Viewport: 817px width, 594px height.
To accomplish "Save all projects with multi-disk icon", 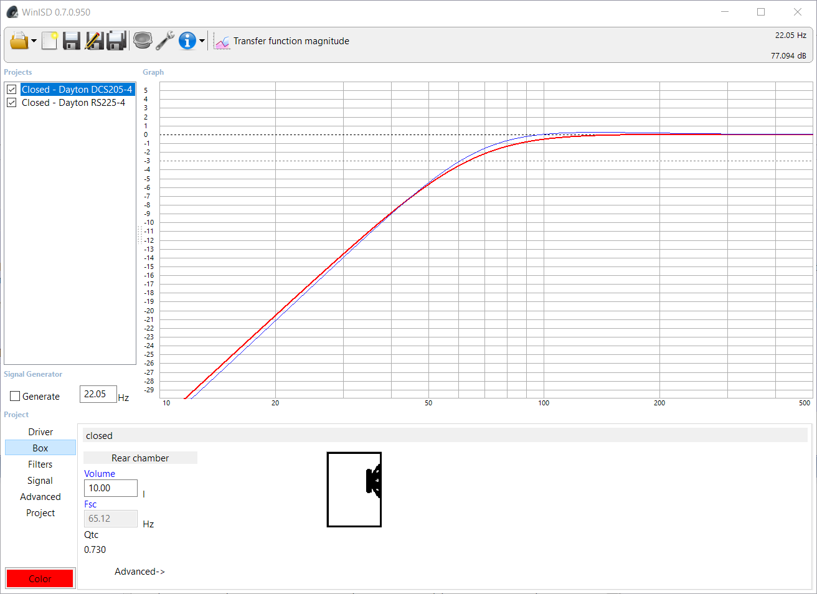I will (116, 41).
